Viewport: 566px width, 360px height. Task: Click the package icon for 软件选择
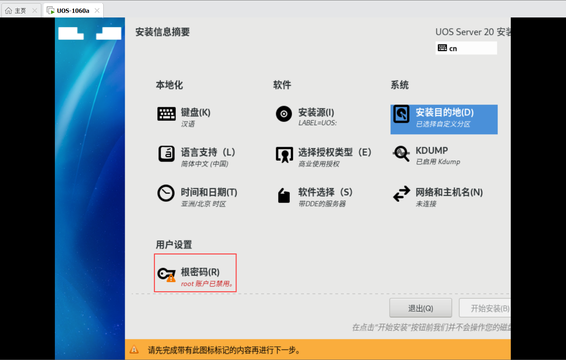(x=284, y=195)
